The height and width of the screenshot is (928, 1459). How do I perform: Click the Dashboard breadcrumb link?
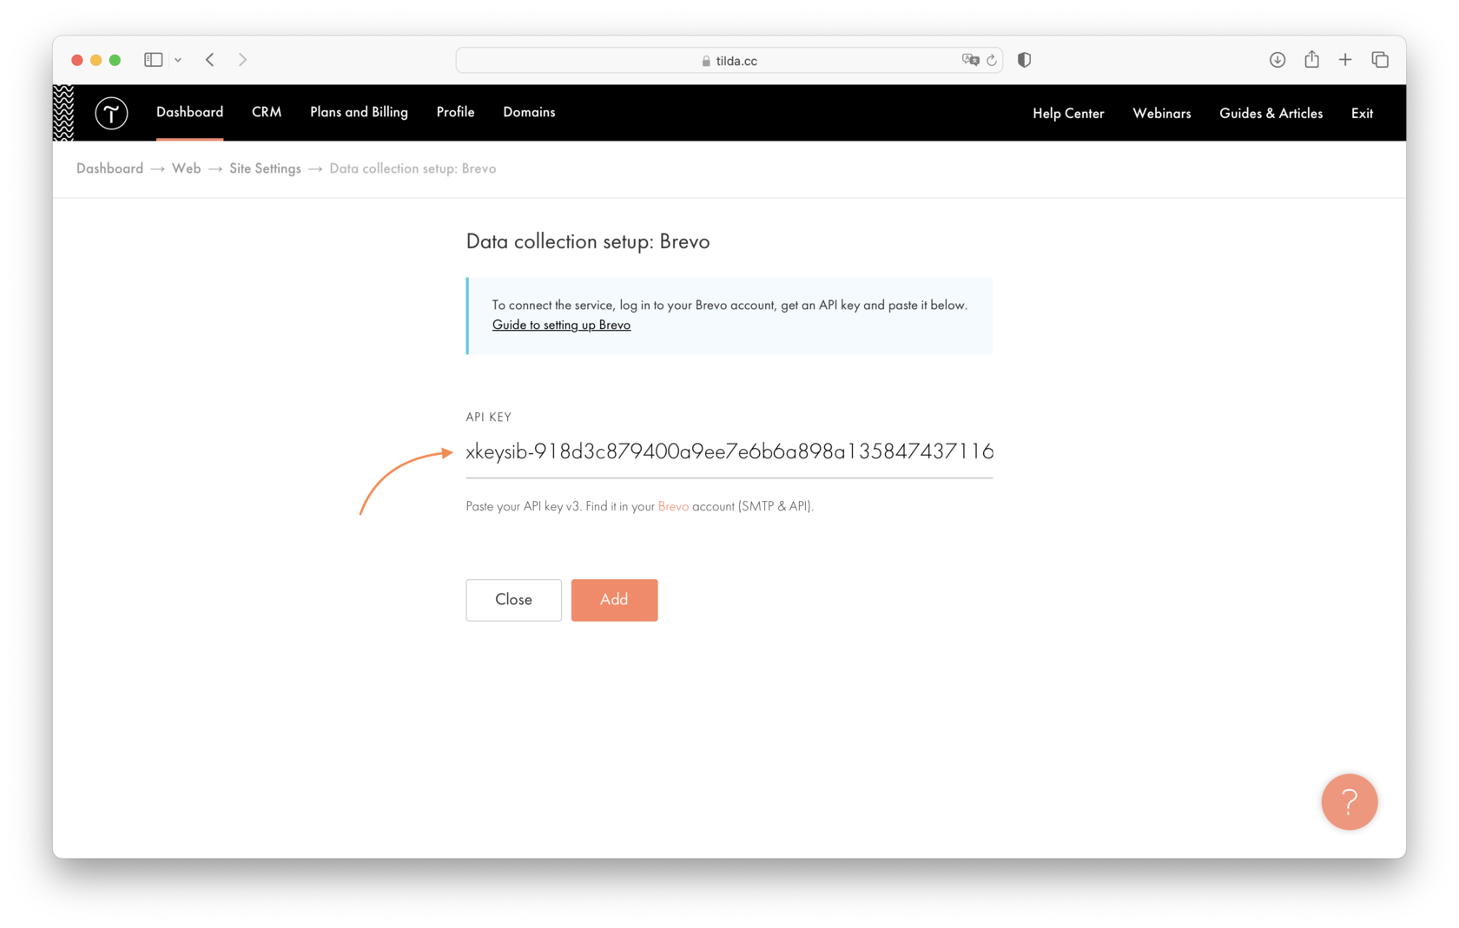tap(109, 168)
